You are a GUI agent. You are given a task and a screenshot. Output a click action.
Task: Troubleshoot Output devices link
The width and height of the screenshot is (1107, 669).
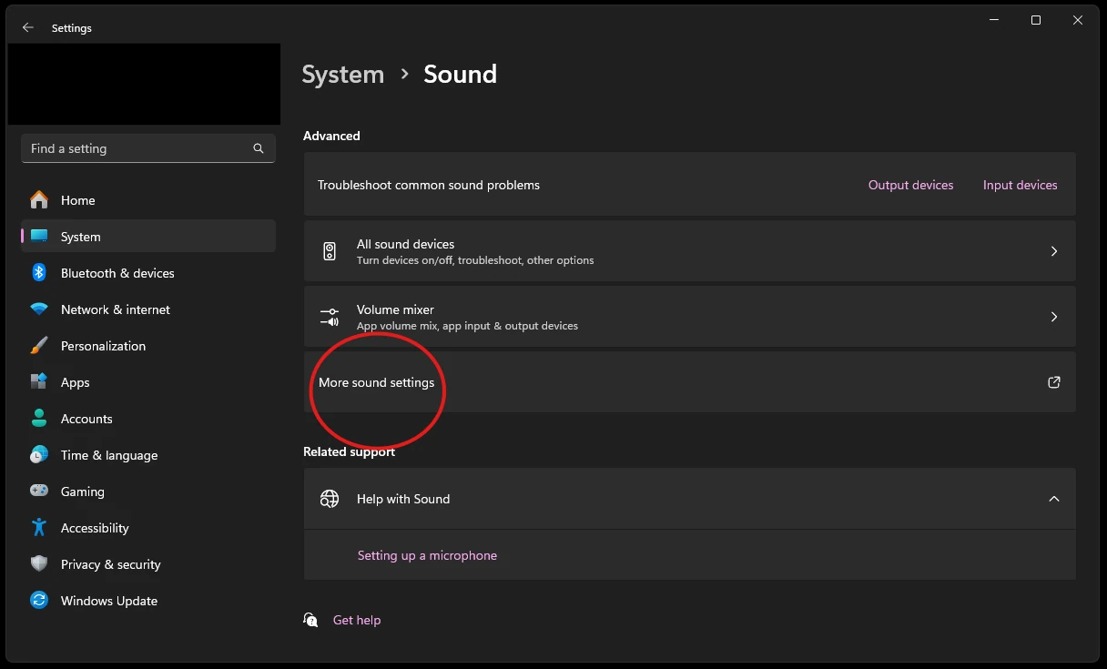(910, 185)
